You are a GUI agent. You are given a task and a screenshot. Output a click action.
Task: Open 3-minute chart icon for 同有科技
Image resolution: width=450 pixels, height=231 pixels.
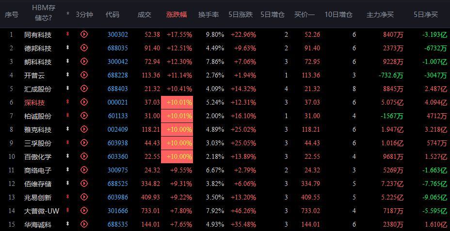coord(84,34)
